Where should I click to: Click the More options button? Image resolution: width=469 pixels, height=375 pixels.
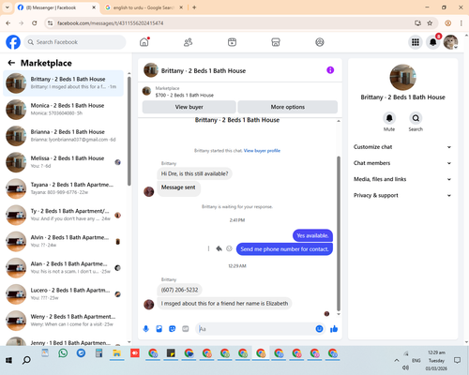pos(288,107)
